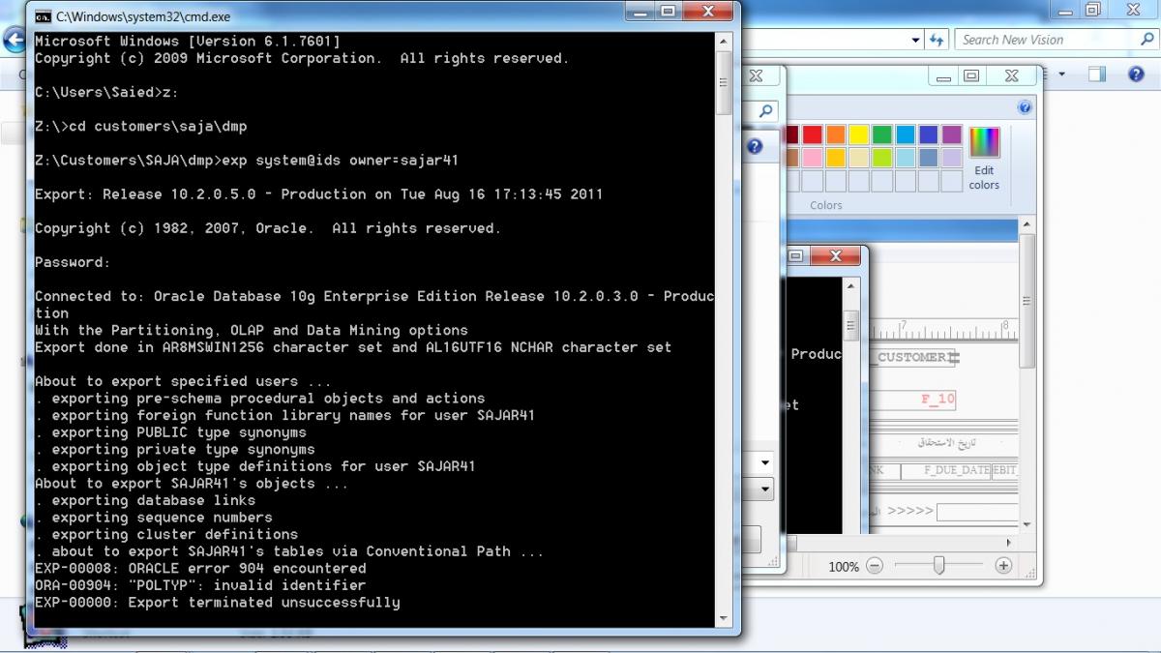The height and width of the screenshot is (653, 1161).
Task: Toggle the Explorer preview pane icon
Action: coord(1096,74)
